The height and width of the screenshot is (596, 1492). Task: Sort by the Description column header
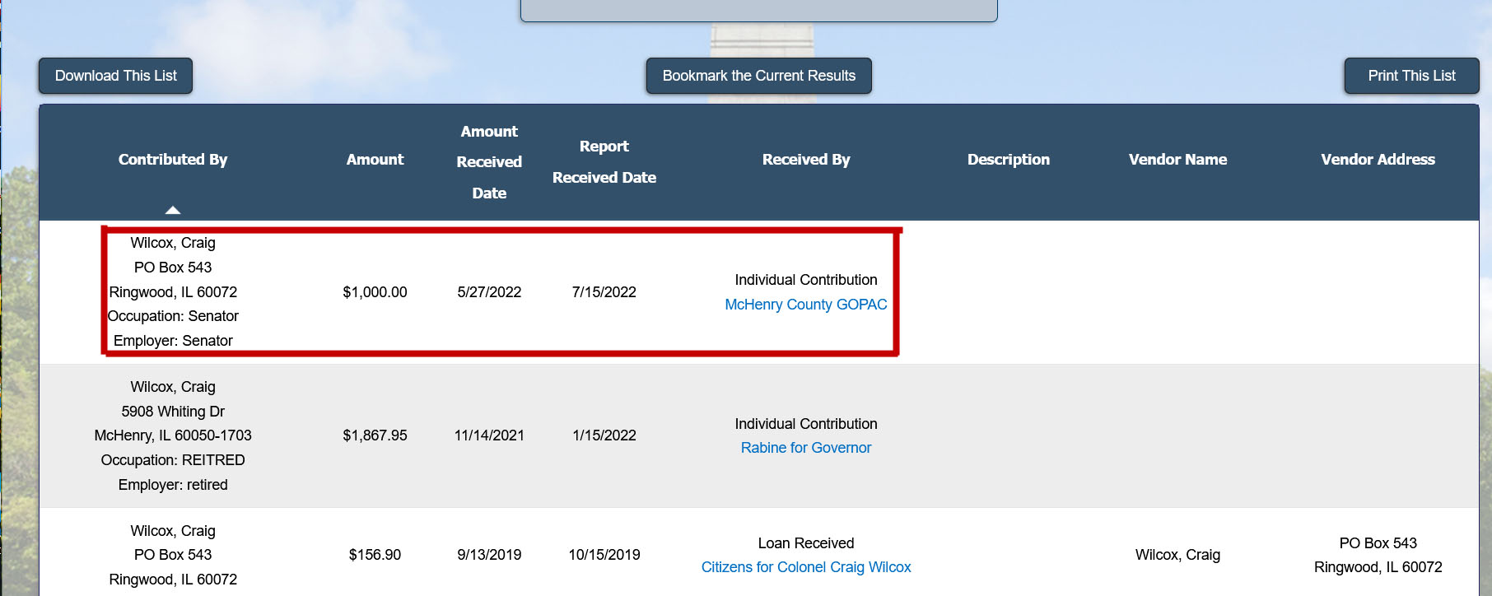1008,160
